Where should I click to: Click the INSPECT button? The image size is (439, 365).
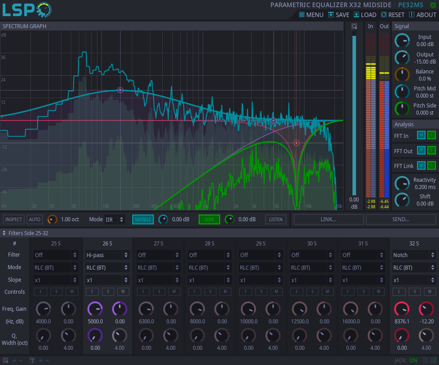(x=13, y=219)
